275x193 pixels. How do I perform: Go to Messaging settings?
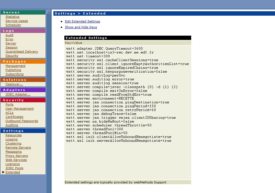[13, 152]
